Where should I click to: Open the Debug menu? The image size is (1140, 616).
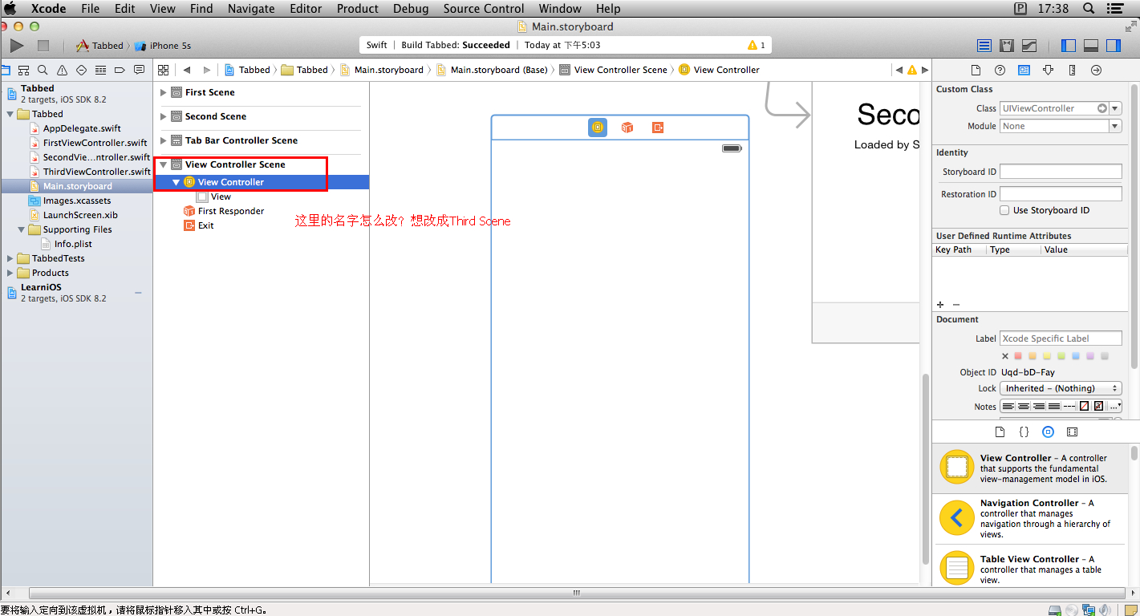(410, 9)
